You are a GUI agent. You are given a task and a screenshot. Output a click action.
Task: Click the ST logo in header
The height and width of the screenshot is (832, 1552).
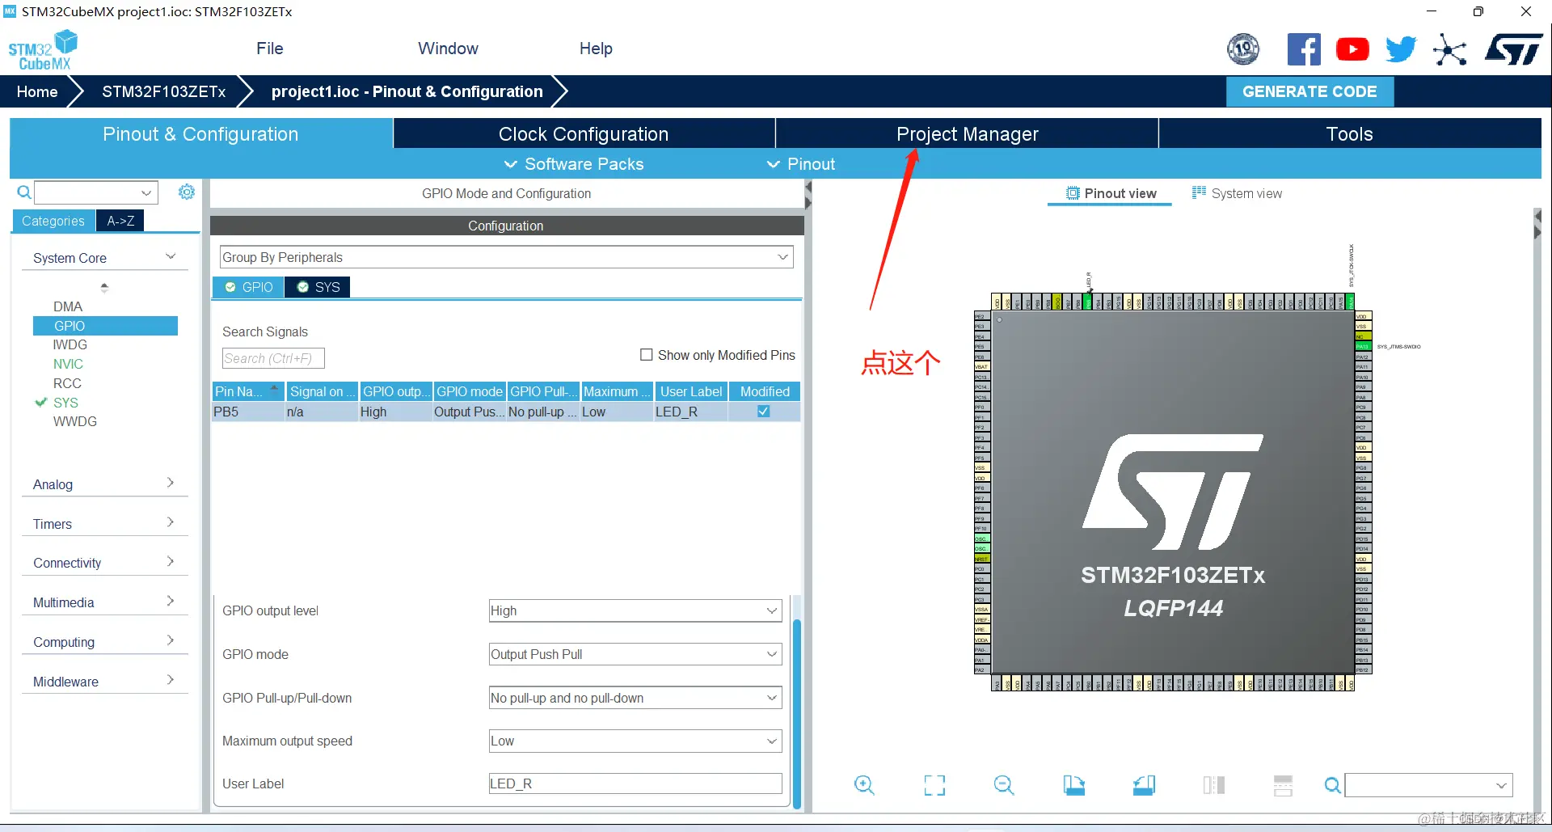pos(1514,49)
